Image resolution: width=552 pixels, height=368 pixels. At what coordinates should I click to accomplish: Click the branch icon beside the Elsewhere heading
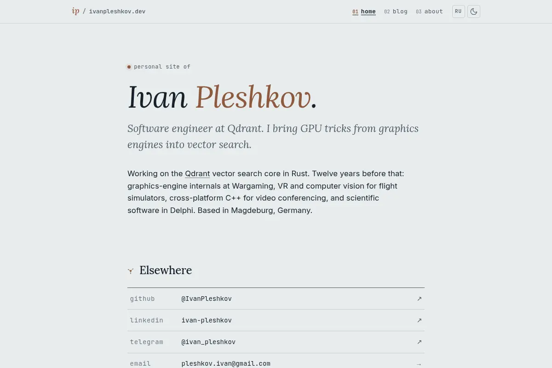(x=131, y=271)
